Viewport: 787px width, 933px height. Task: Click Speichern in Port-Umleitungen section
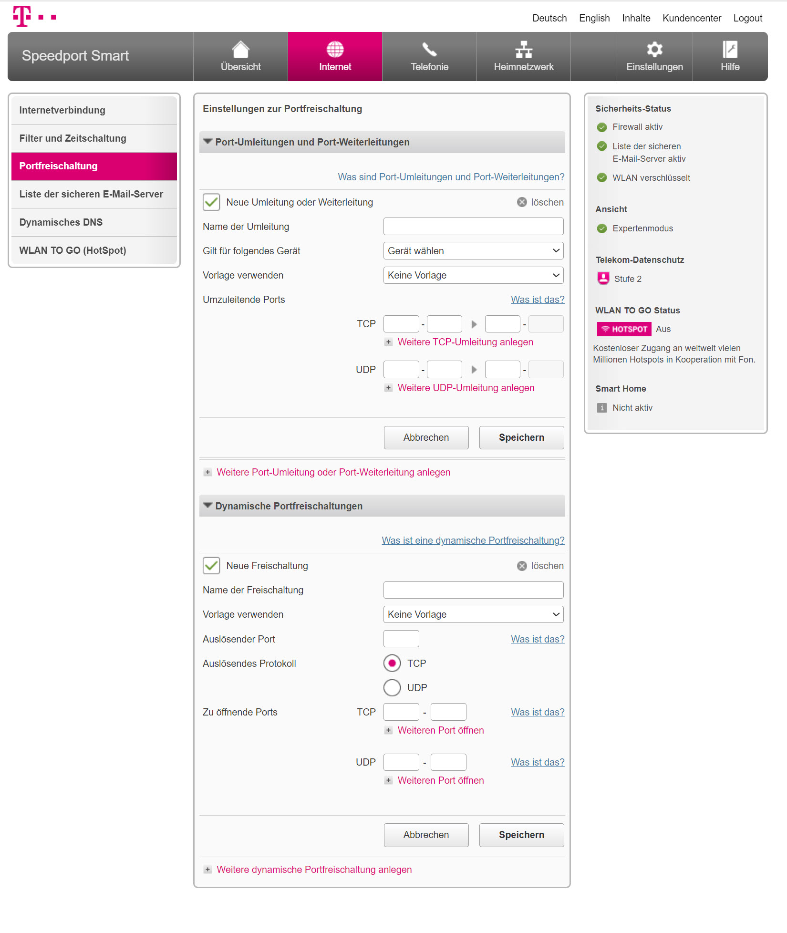click(x=521, y=437)
